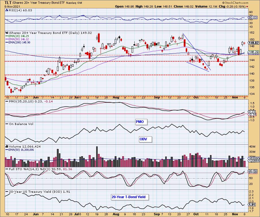
Task: Click the High 149.28 value
Action: point(144,6)
